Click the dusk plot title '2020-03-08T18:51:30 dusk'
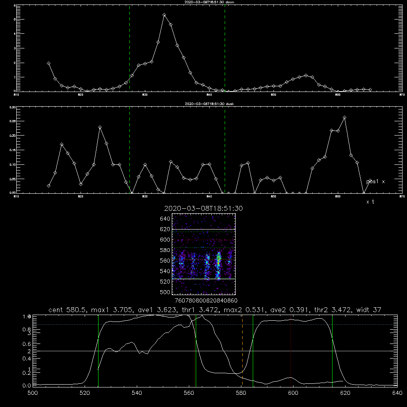The width and height of the screenshot is (407, 407). tap(209, 104)
